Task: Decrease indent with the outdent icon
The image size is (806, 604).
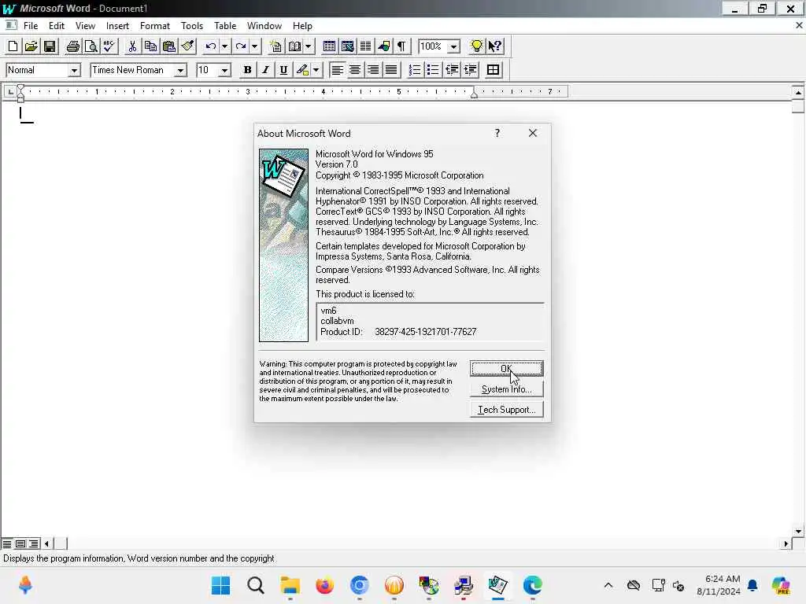Action: click(451, 70)
